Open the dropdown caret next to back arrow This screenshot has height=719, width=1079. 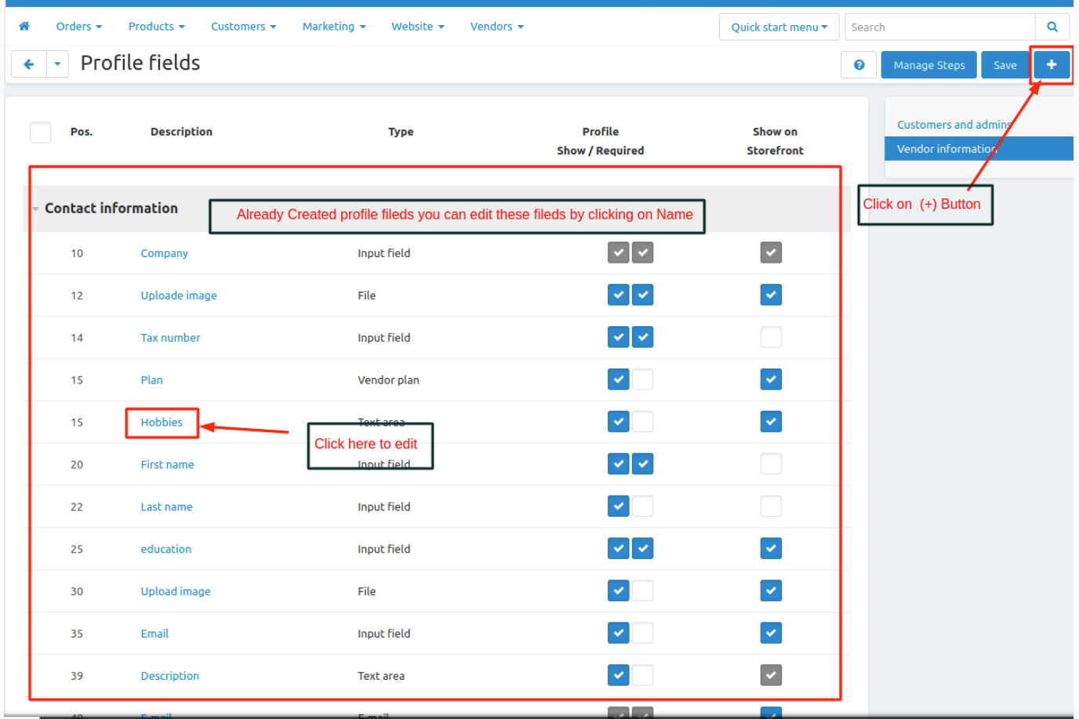(57, 64)
